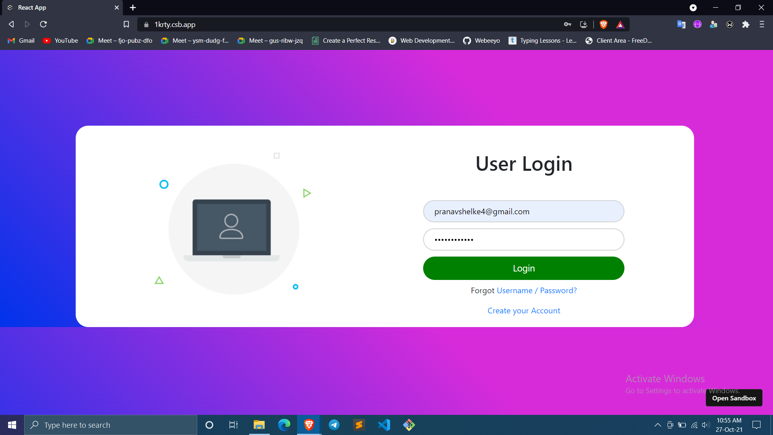Open Brave Shields panel
The width and height of the screenshot is (773, 435).
[x=603, y=25]
